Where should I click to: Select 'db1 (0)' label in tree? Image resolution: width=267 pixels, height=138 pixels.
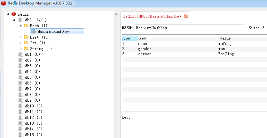32,54
